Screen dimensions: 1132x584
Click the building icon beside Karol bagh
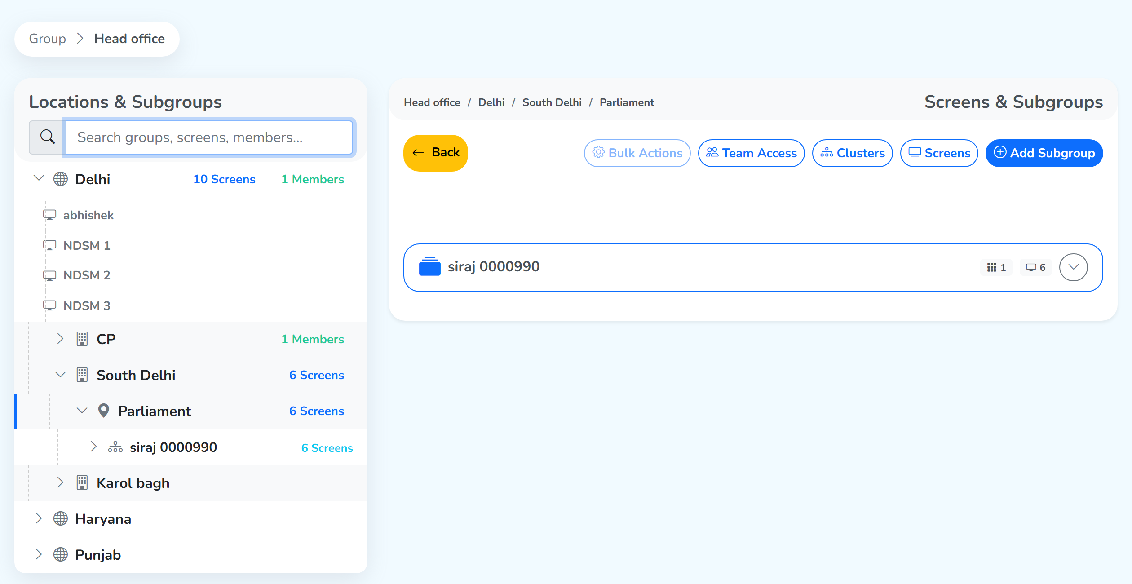[x=82, y=482]
